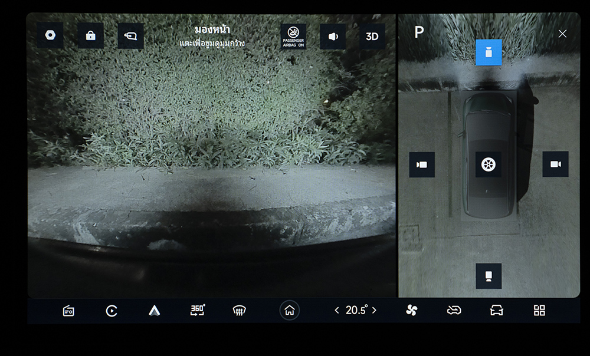Viewport: 590px width, 356px height.
Task: Select the rear camera view
Action: pos(489,276)
